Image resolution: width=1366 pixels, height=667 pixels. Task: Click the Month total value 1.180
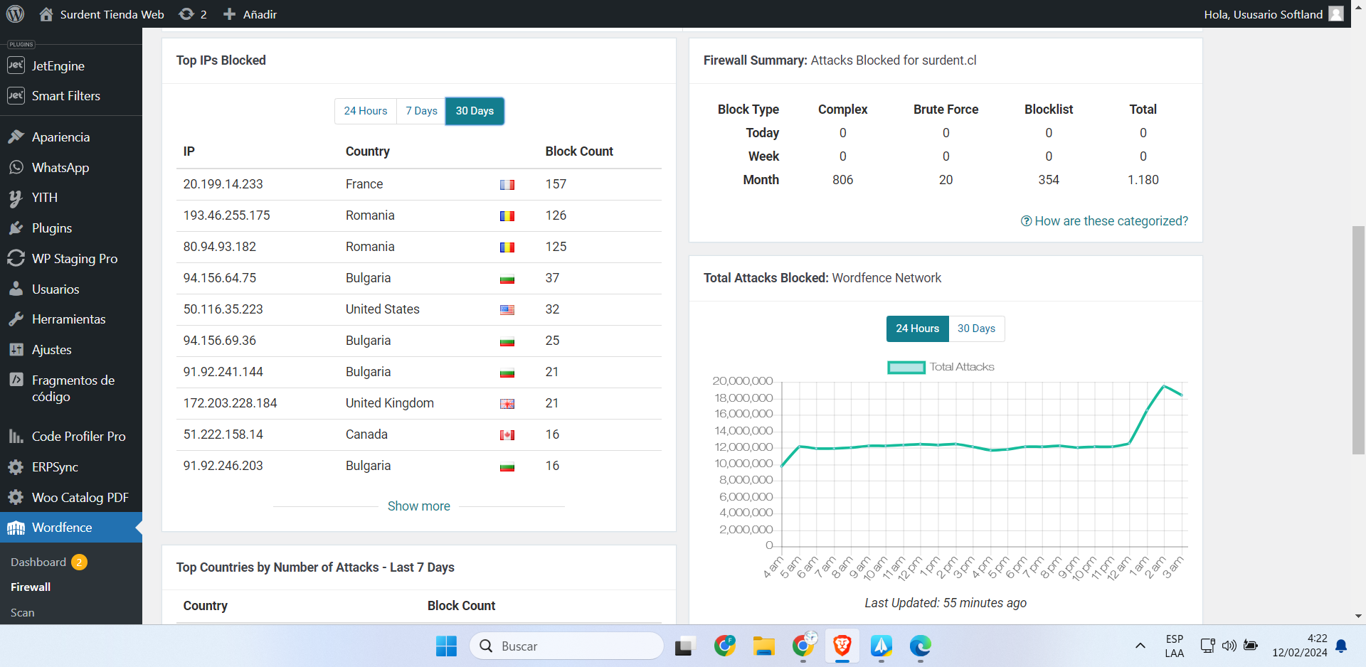(1143, 180)
